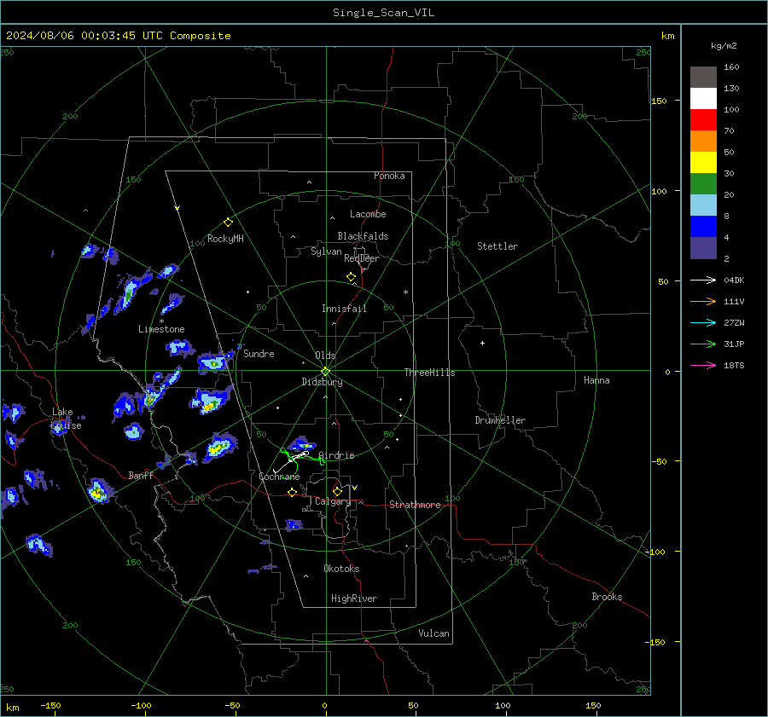Image resolution: width=768 pixels, height=717 pixels.
Task: Click the Banff town label
Action: [141, 475]
